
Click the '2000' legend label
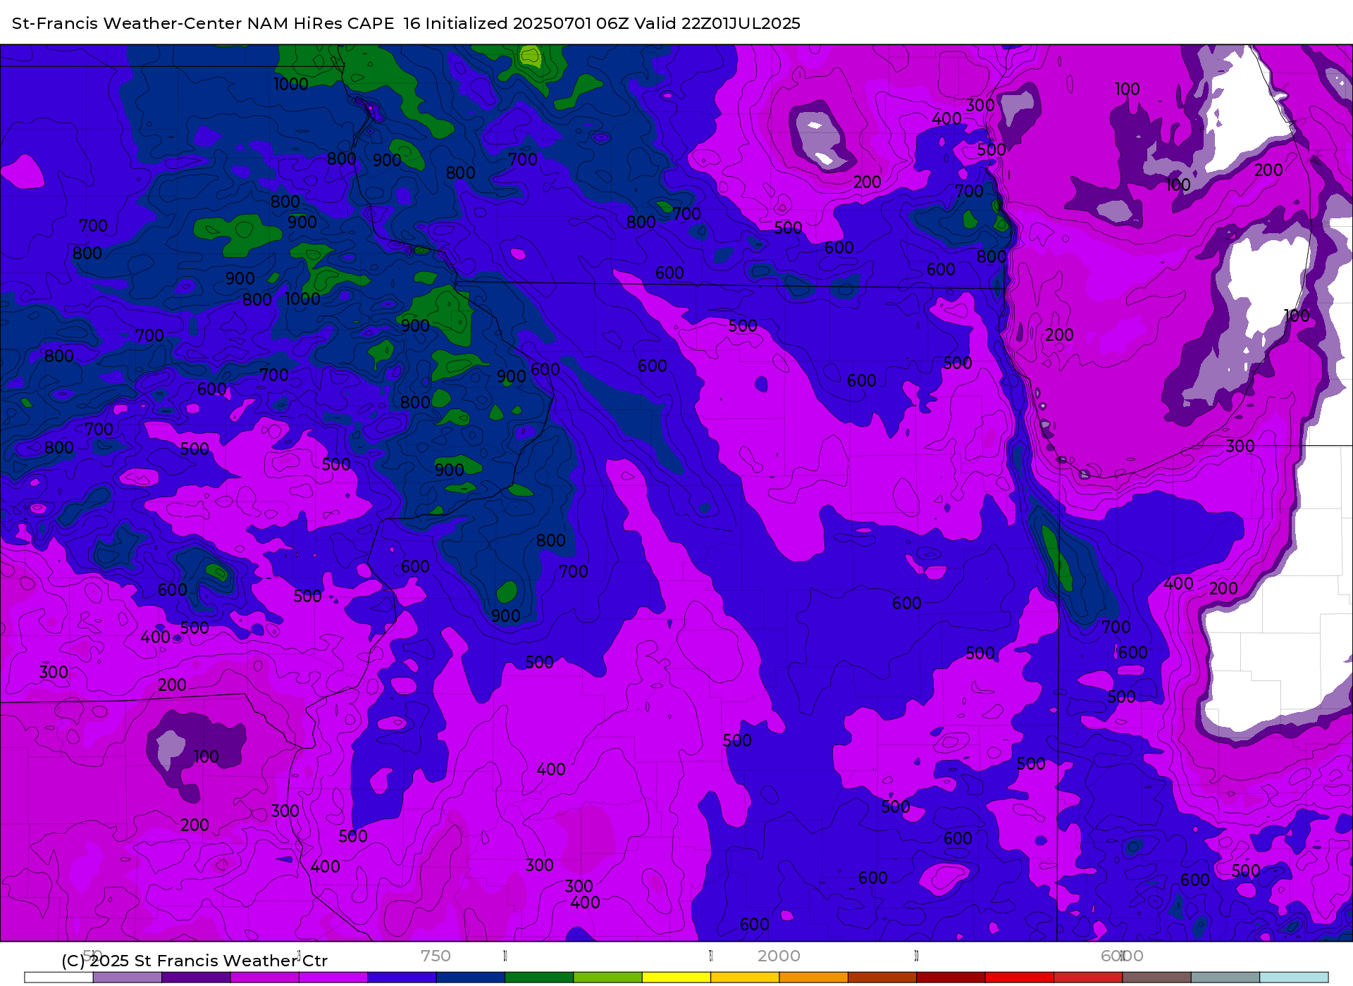779,956
